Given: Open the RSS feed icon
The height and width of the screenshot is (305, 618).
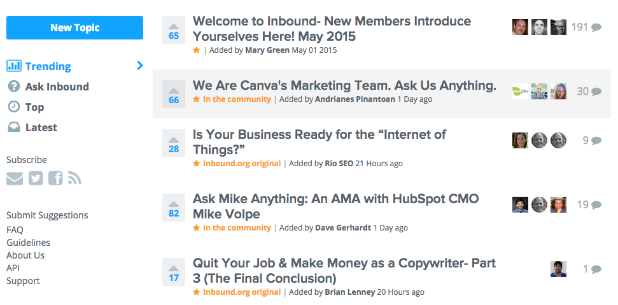Looking at the screenshot, I should 74,178.
